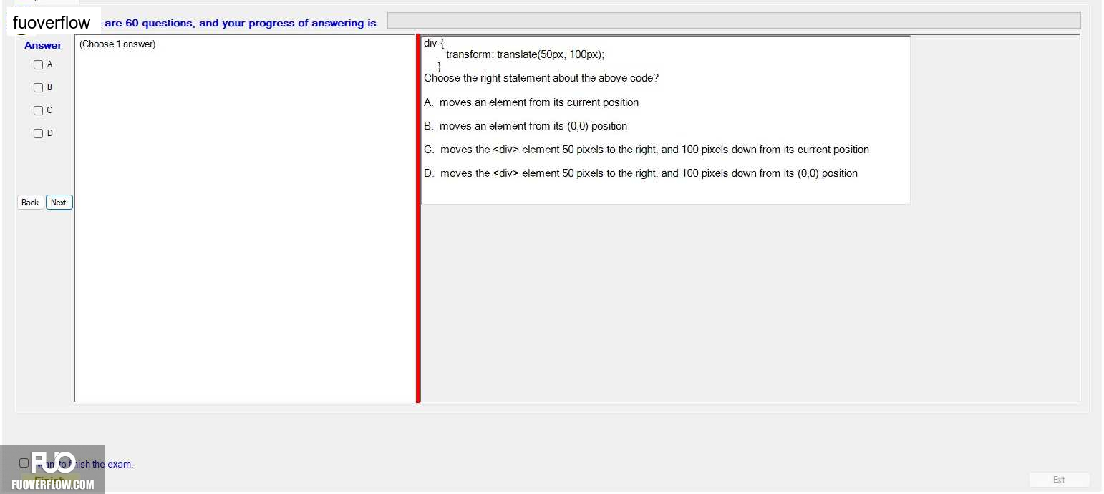1104x494 pixels.
Task: Advance with the Next button
Action: [x=59, y=203]
